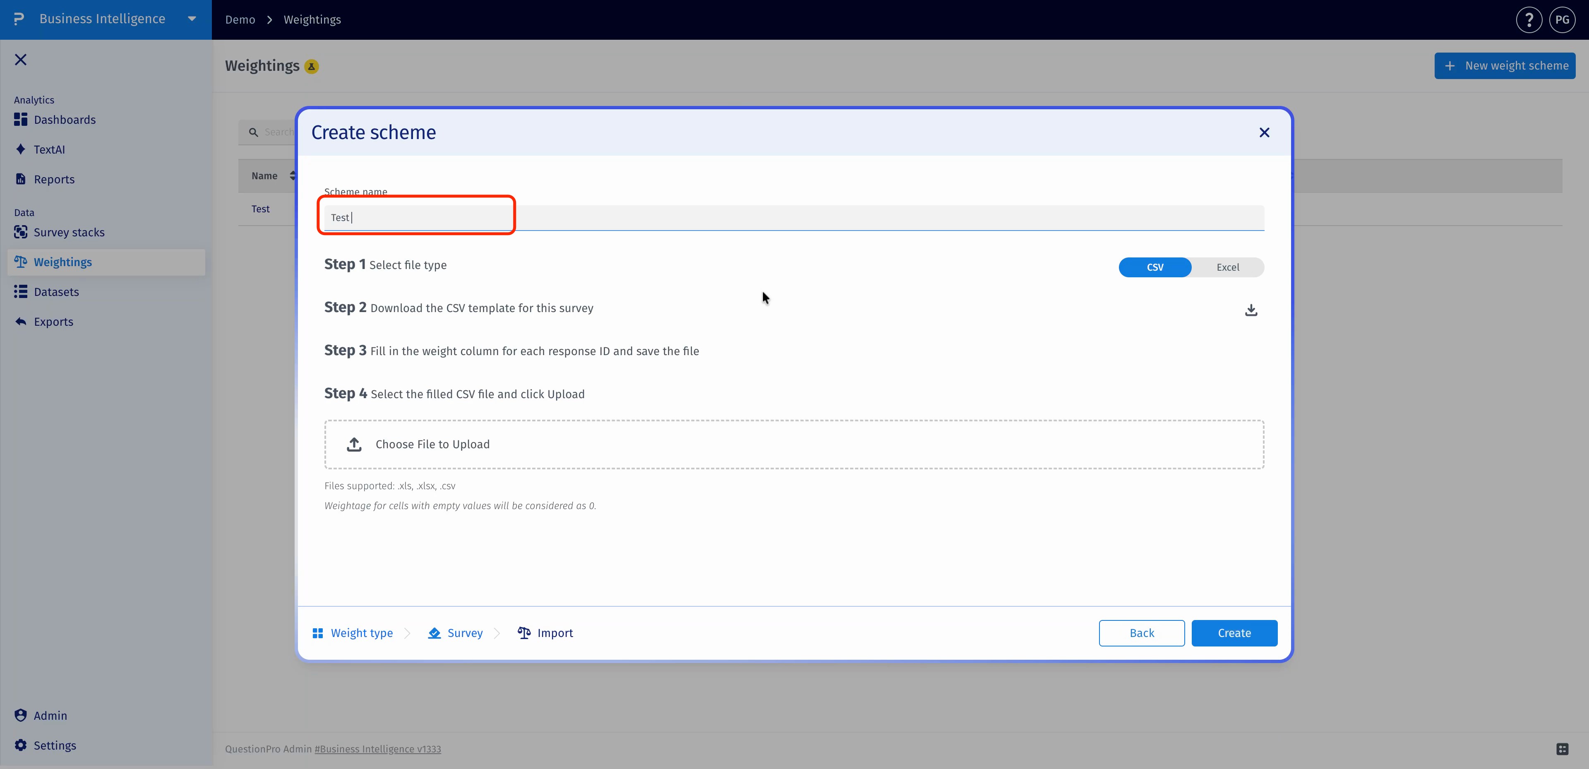Click the Create button
The image size is (1589, 769).
coord(1234,633)
